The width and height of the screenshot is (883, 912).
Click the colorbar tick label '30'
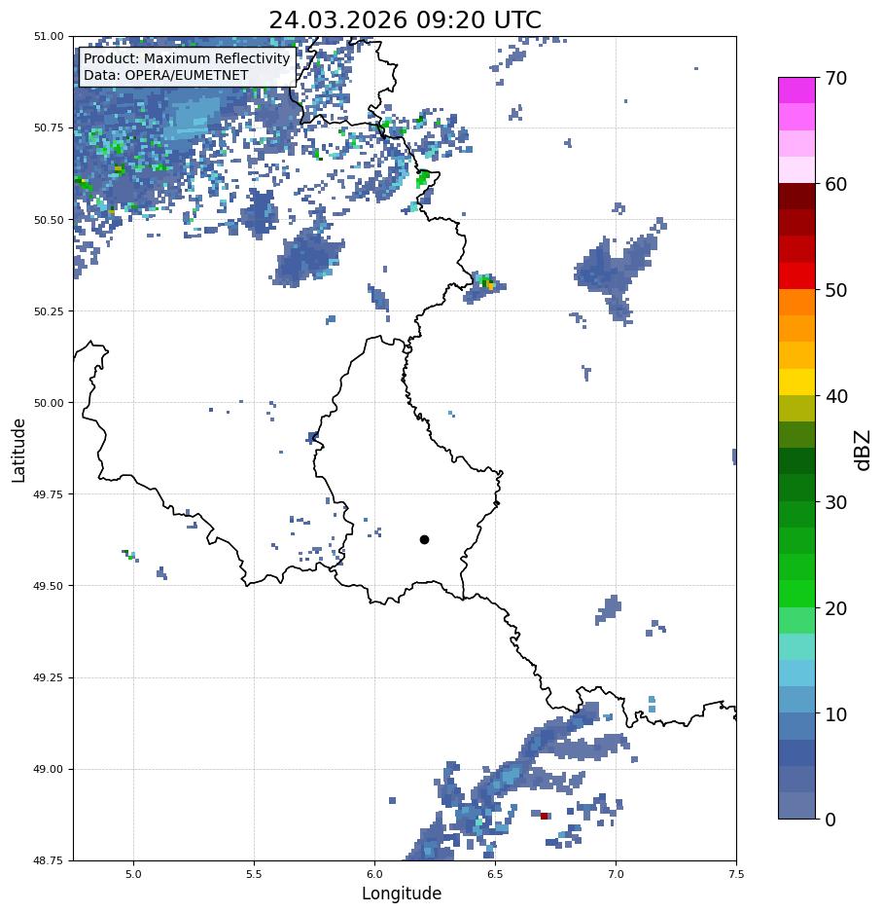(836, 502)
